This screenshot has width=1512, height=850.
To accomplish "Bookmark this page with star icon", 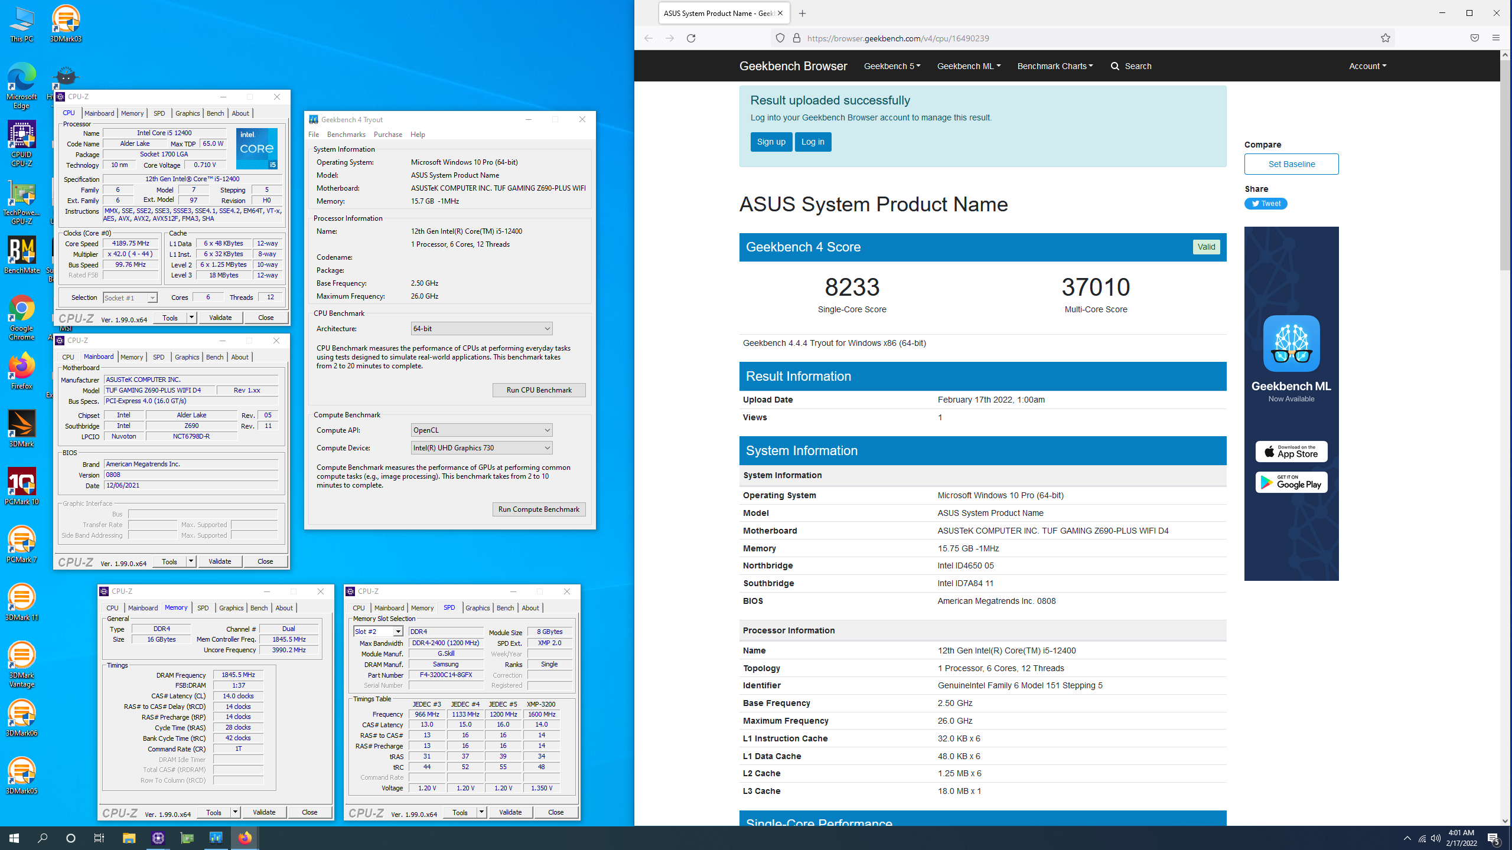I will 1385,38.
